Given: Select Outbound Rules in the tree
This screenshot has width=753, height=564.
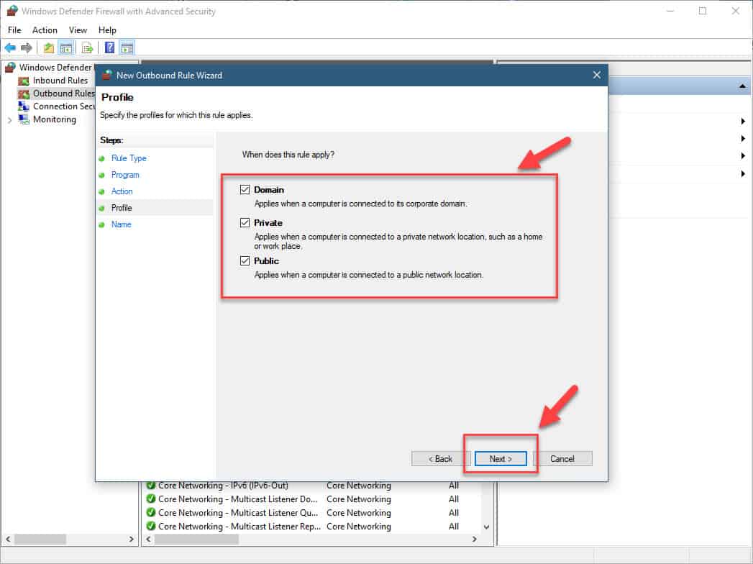Looking at the screenshot, I should pyautogui.click(x=56, y=94).
